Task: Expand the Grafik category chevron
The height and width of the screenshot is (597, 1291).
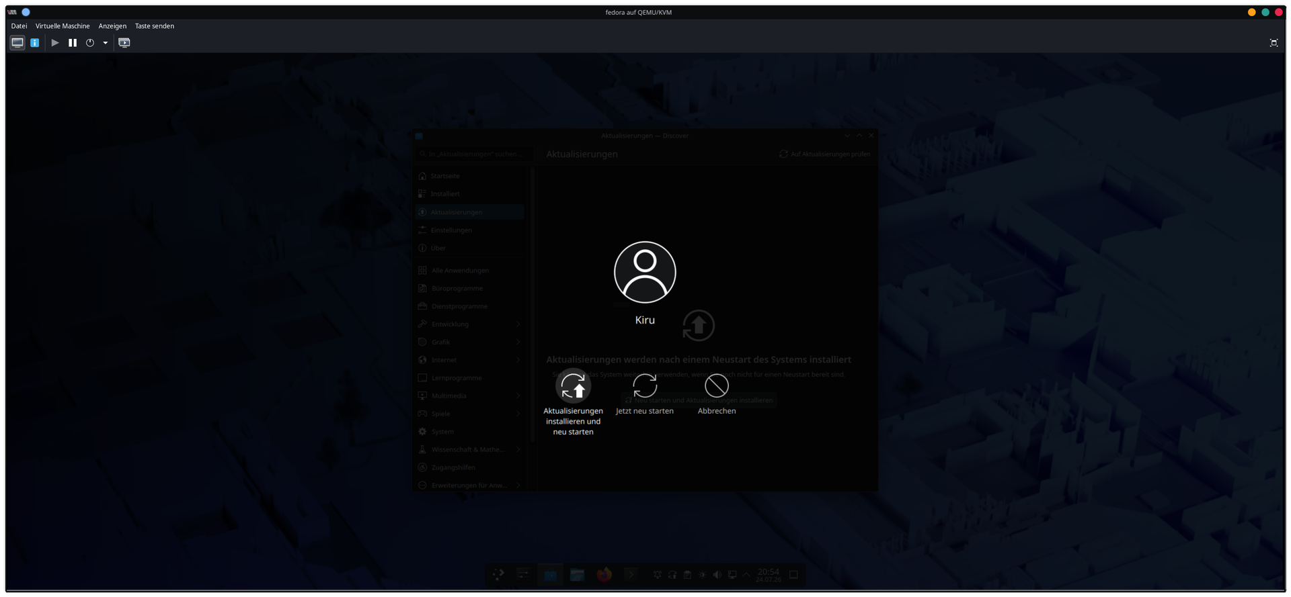Action: (518, 342)
